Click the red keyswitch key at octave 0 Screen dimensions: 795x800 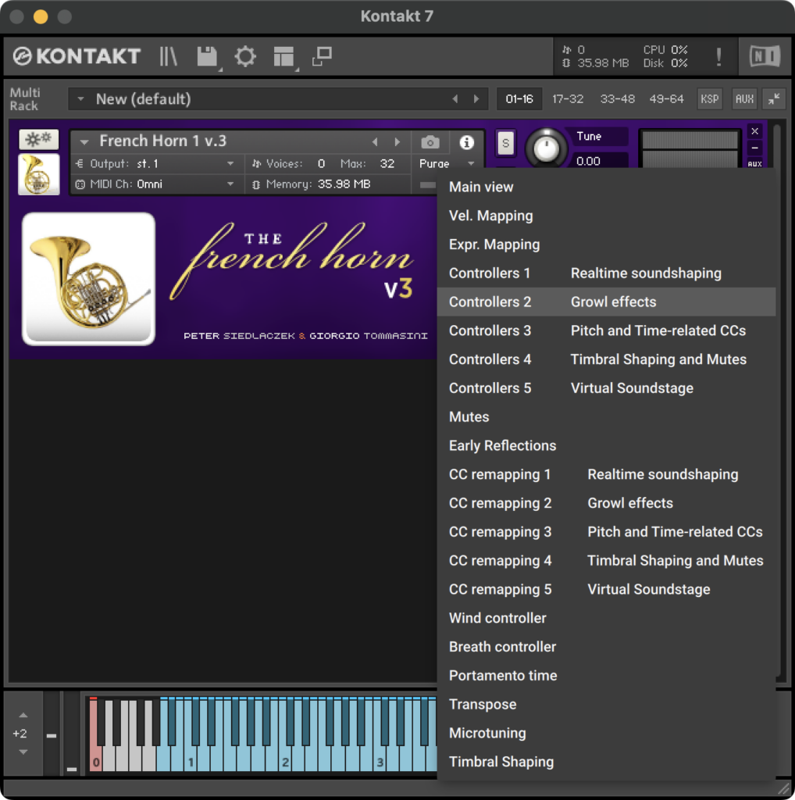pos(95,755)
